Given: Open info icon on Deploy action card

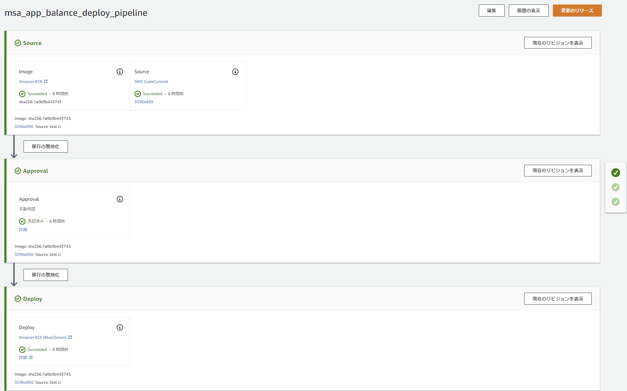Looking at the screenshot, I should click(120, 327).
